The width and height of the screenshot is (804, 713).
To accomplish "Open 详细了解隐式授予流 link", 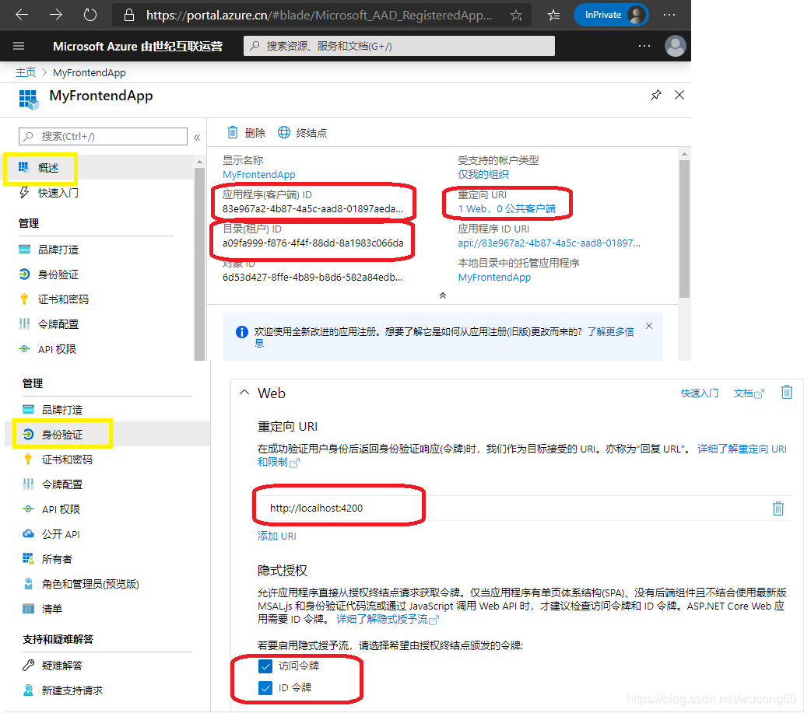I will point(387,619).
